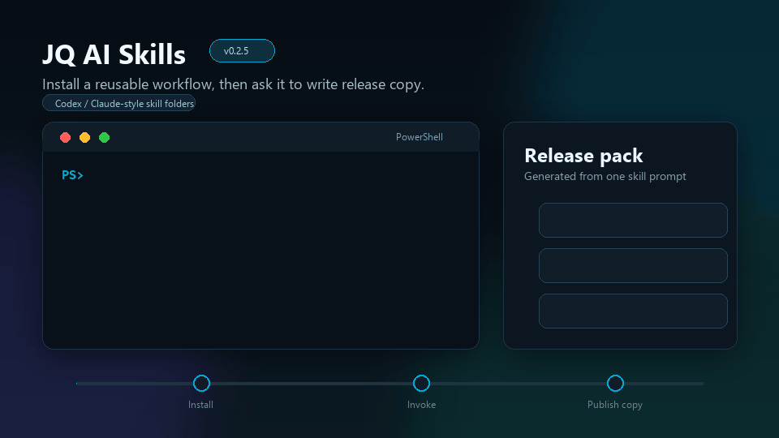Click the green maximize dot in the terminal
This screenshot has height=438, width=779.
point(104,138)
